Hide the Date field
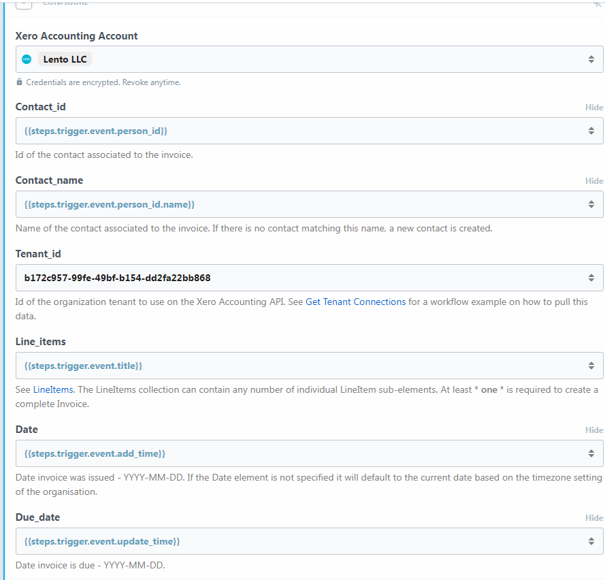This screenshot has width=605, height=580. tap(594, 430)
